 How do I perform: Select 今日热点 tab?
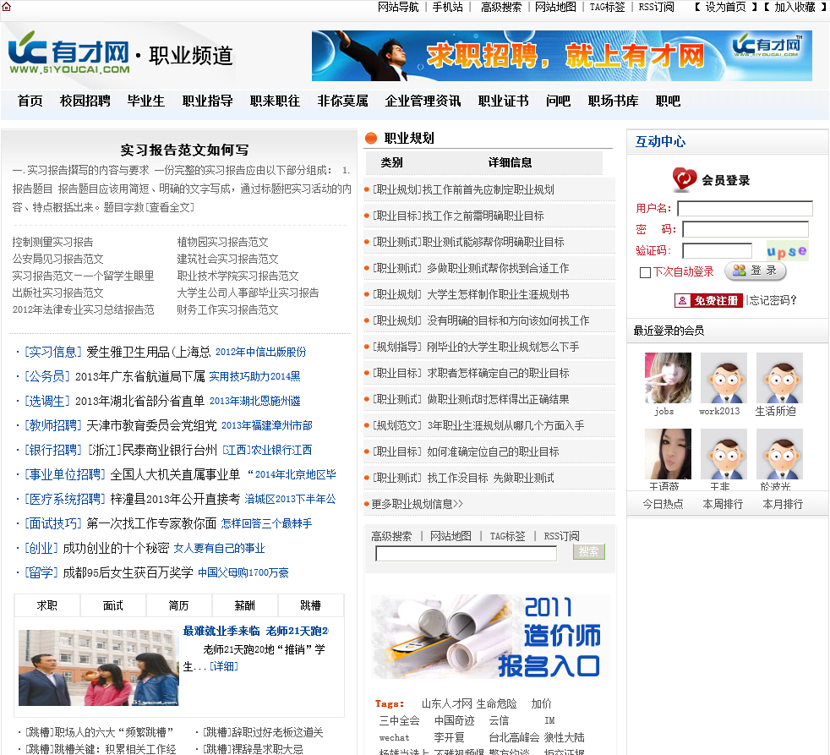coord(663,504)
